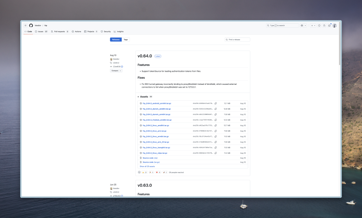Open the hamburger navigation menu
This screenshot has height=218, width=362.
click(x=25, y=25)
